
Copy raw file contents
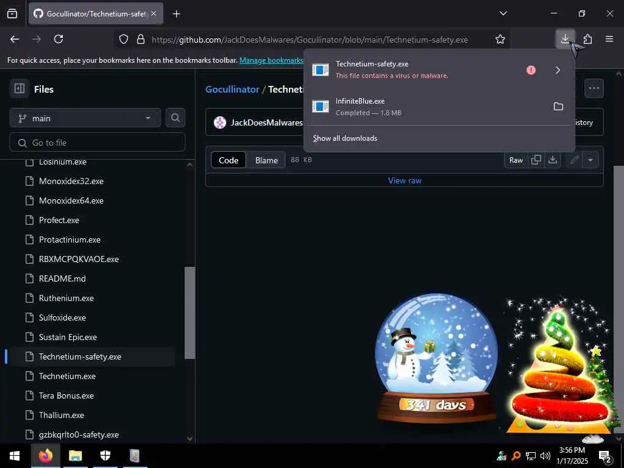tap(536, 160)
